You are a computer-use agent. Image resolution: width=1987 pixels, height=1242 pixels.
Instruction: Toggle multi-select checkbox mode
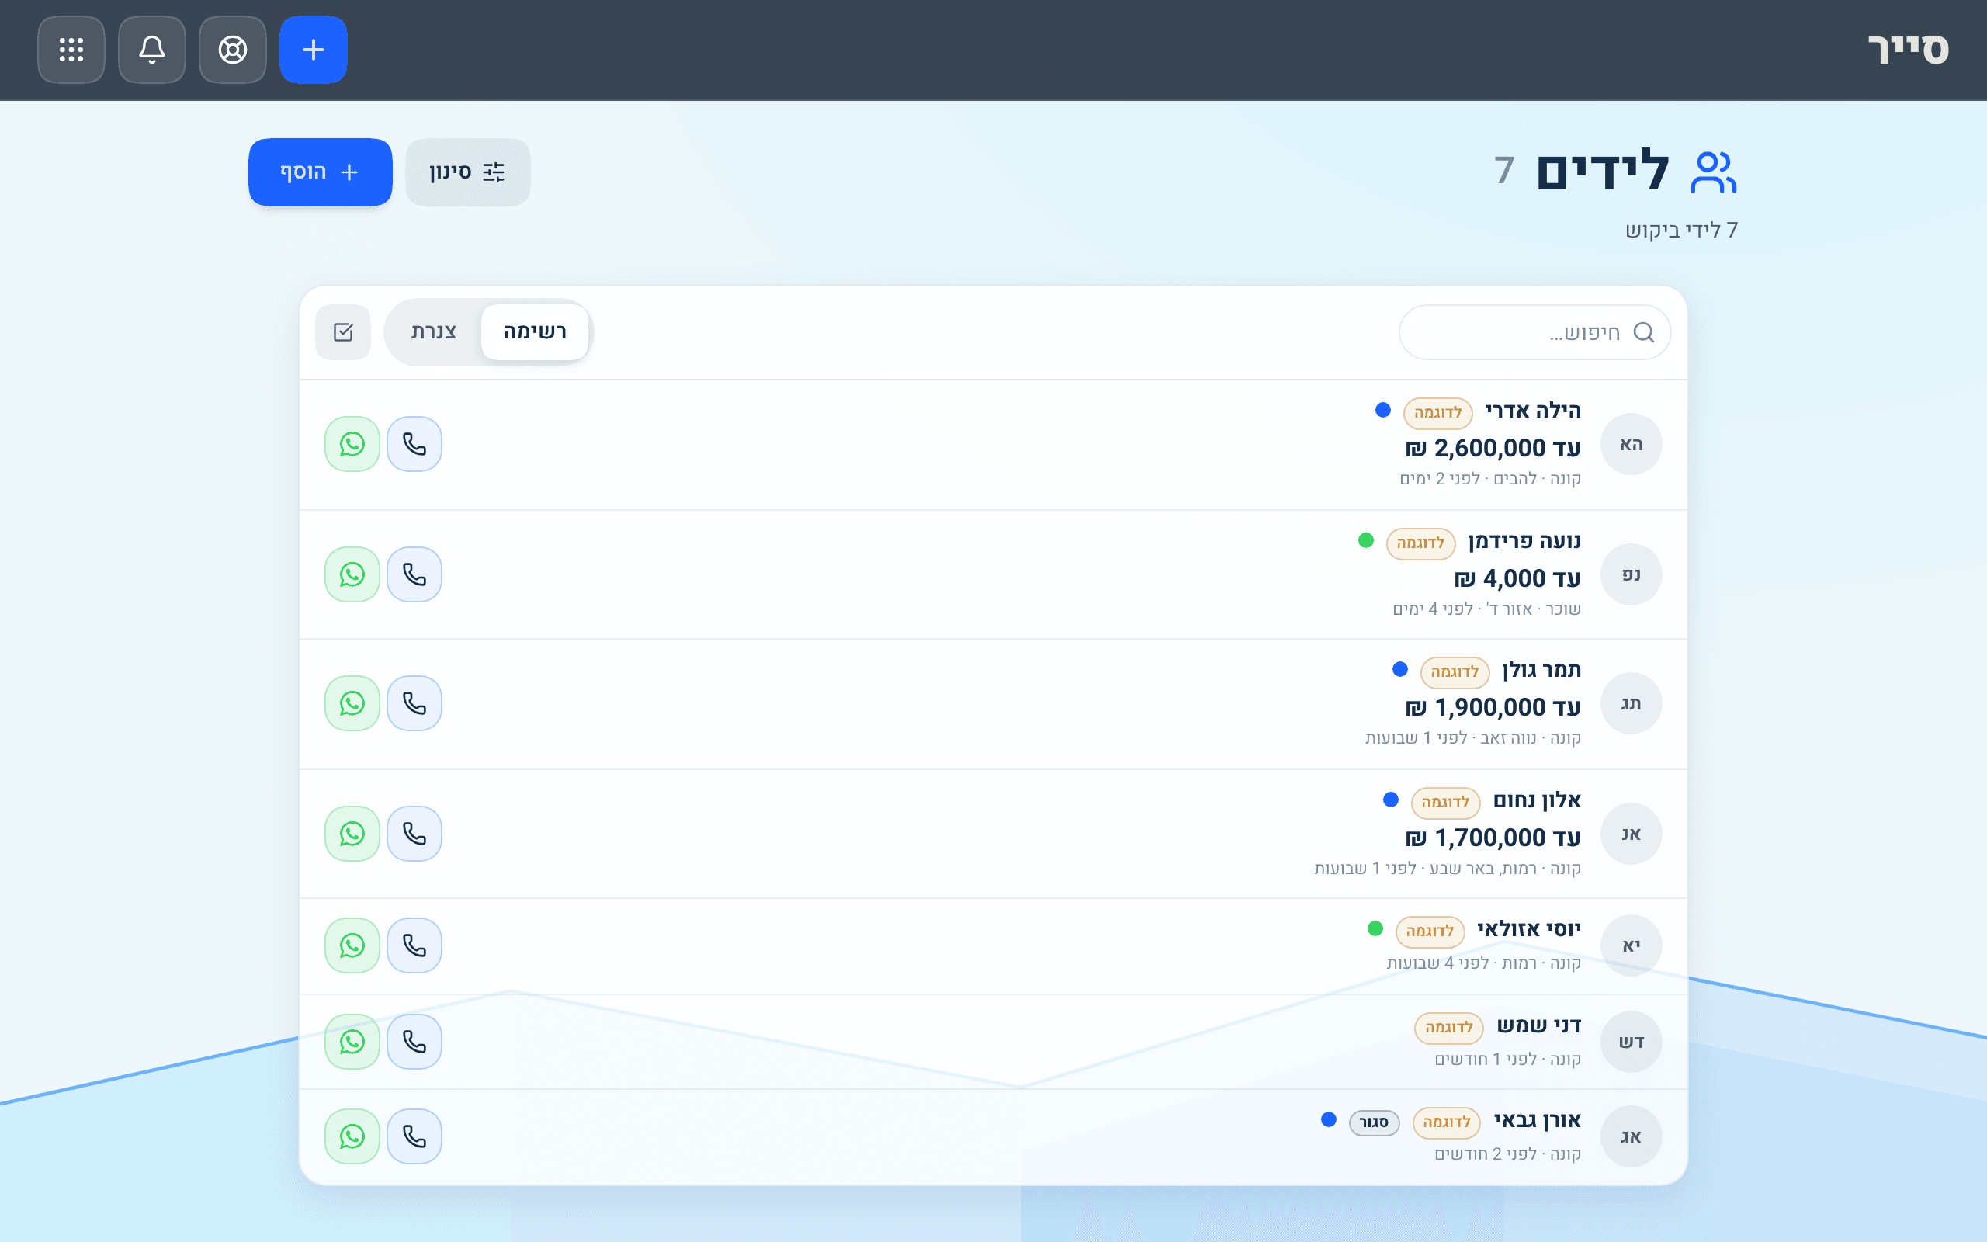pyautogui.click(x=343, y=332)
